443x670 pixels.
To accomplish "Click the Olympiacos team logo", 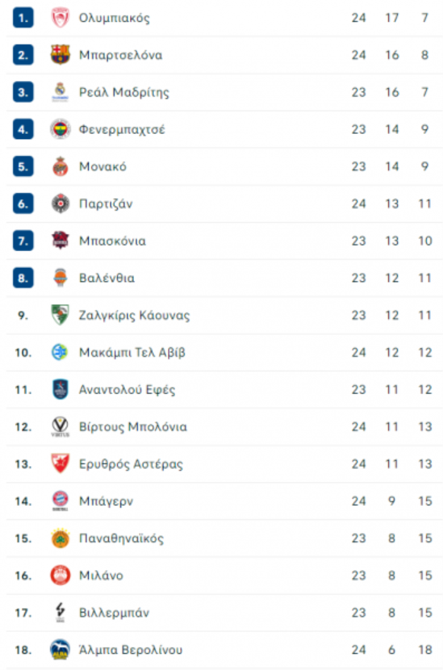I will (60, 18).
